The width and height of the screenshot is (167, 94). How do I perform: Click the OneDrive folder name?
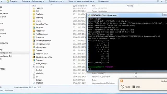(x=39, y=14)
